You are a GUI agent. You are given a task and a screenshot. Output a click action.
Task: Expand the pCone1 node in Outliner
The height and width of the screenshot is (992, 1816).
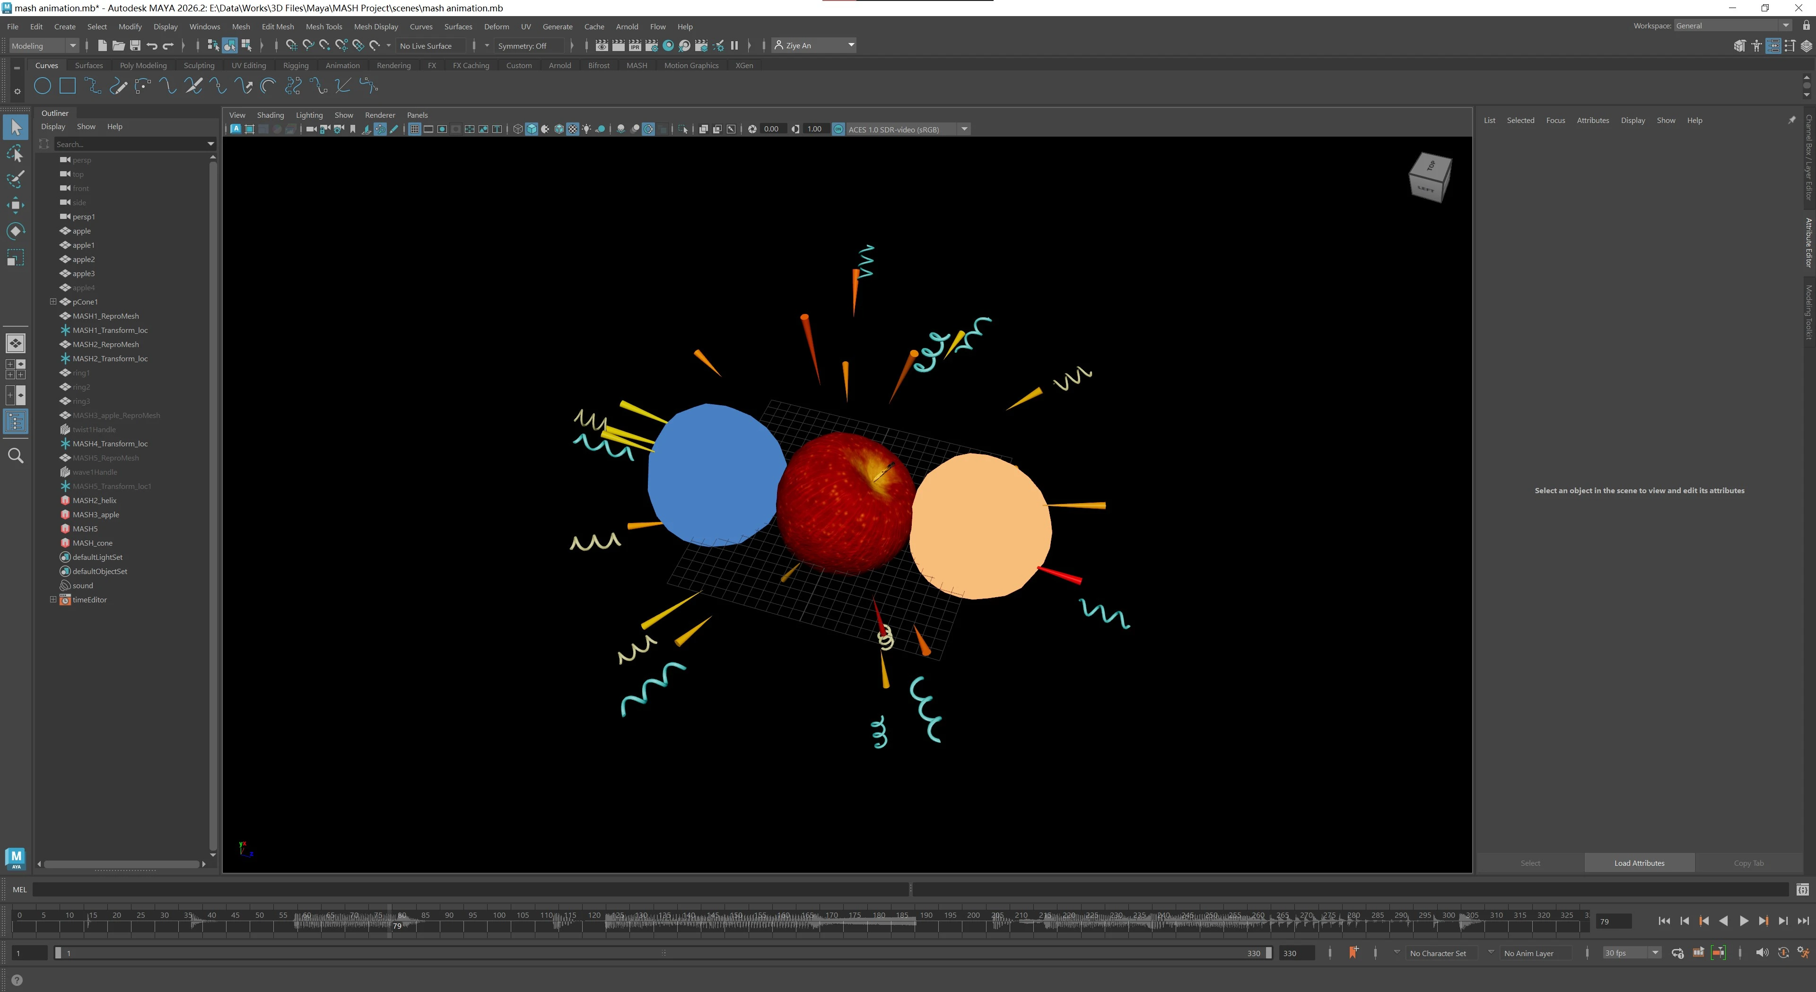[x=53, y=302]
